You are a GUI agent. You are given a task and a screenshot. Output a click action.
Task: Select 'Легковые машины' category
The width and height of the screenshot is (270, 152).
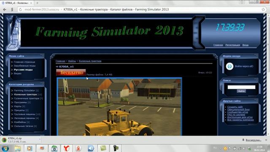[x=24, y=118]
